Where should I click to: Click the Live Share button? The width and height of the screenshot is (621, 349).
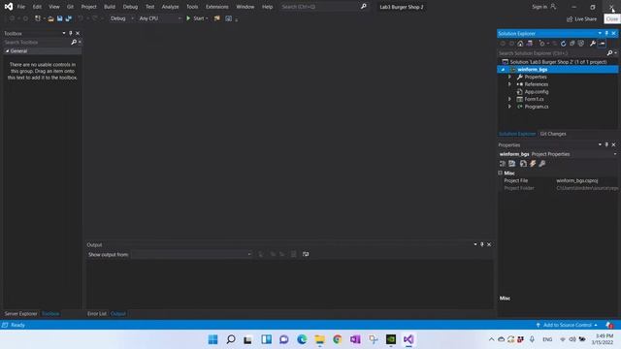pyautogui.click(x=581, y=19)
